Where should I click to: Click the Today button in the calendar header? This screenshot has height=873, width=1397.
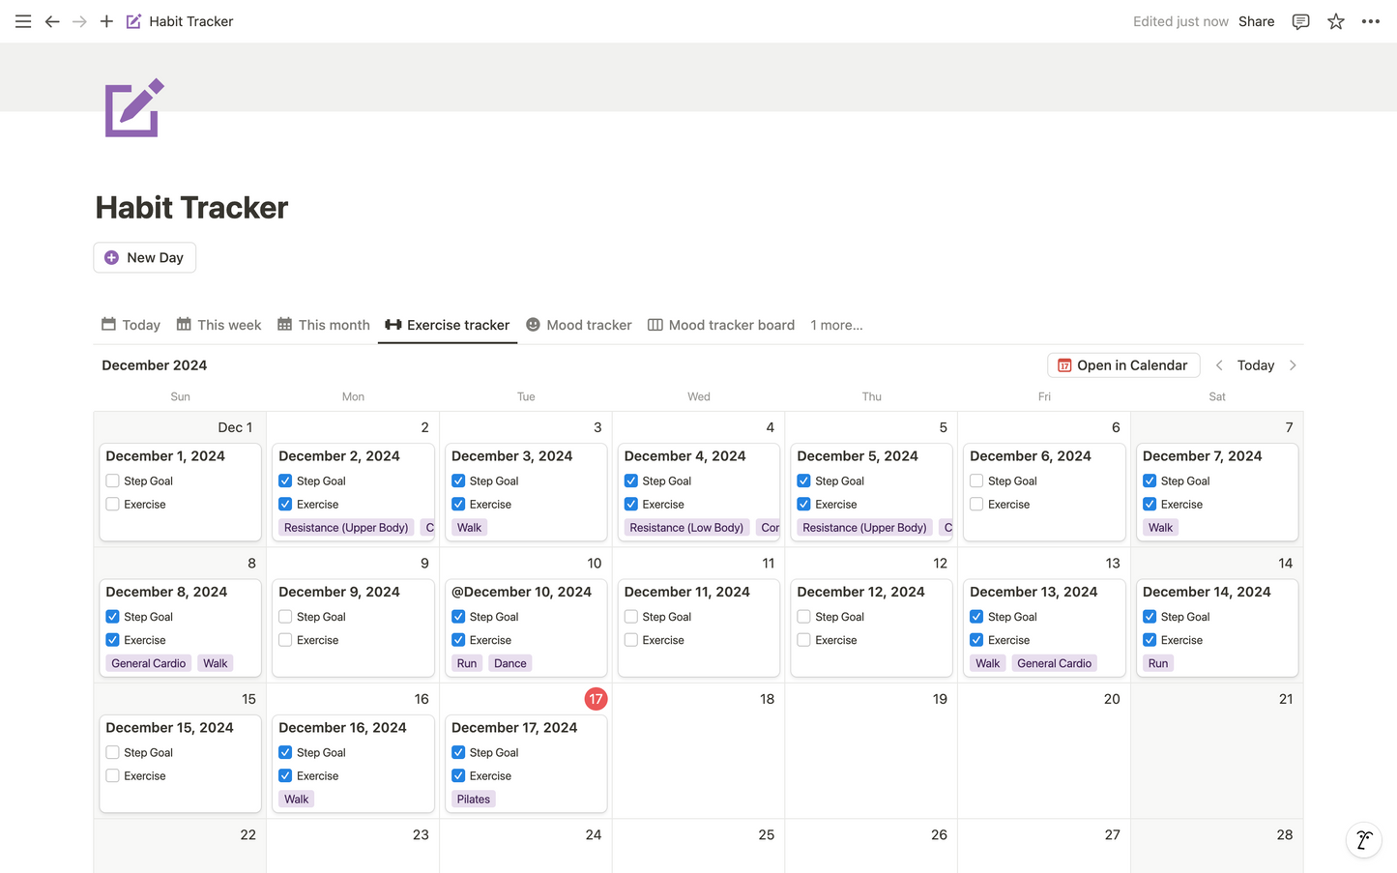click(x=1256, y=365)
